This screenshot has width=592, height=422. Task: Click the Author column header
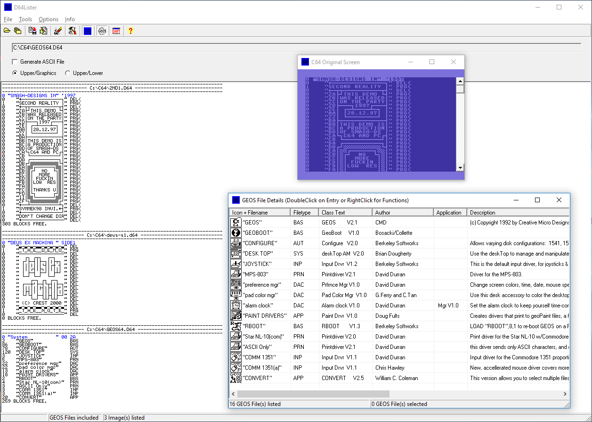tap(403, 213)
